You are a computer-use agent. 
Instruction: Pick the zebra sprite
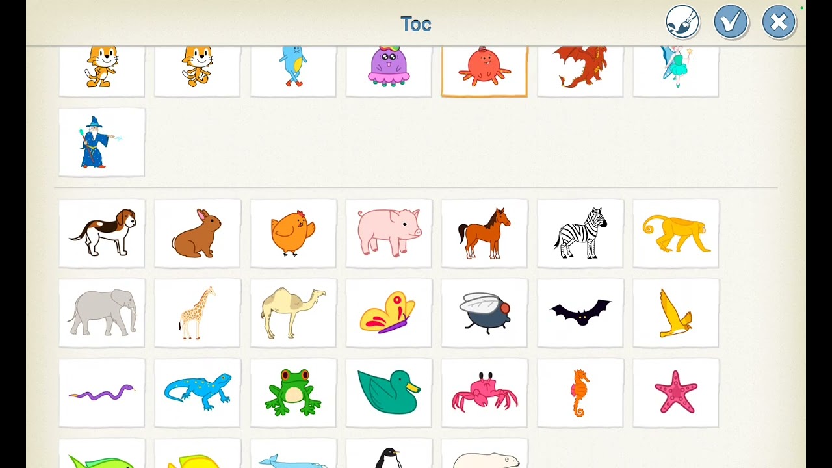(x=580, y=233)
